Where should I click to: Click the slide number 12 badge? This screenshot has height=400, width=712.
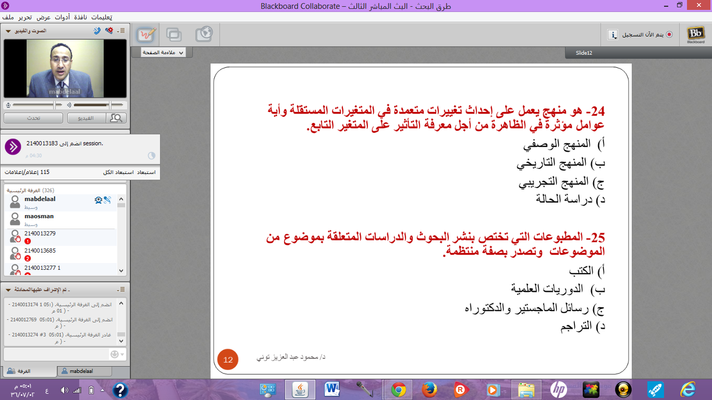tap(227, 360)
